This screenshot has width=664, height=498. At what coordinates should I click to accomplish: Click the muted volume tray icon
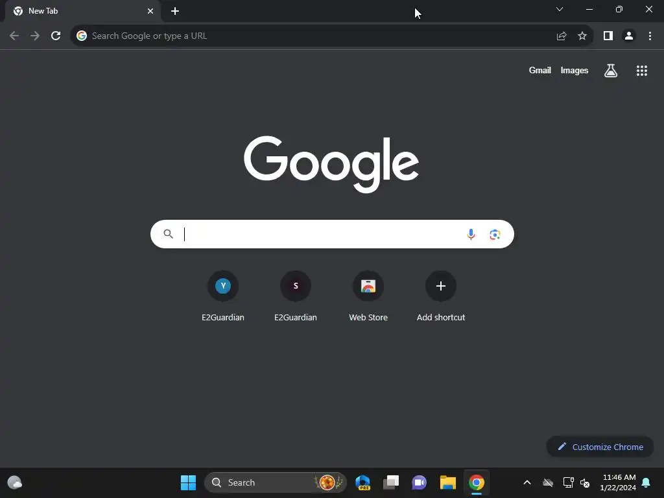point(585,482)
